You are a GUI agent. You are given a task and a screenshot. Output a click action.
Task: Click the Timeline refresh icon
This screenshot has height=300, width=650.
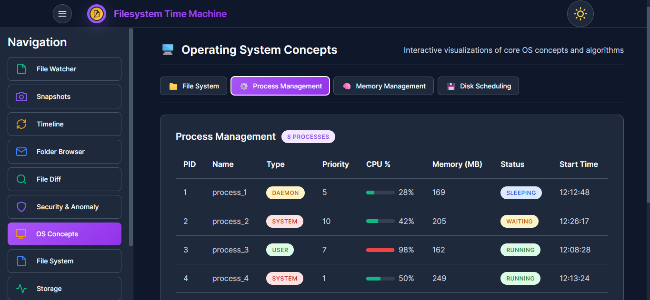(20, 124)
